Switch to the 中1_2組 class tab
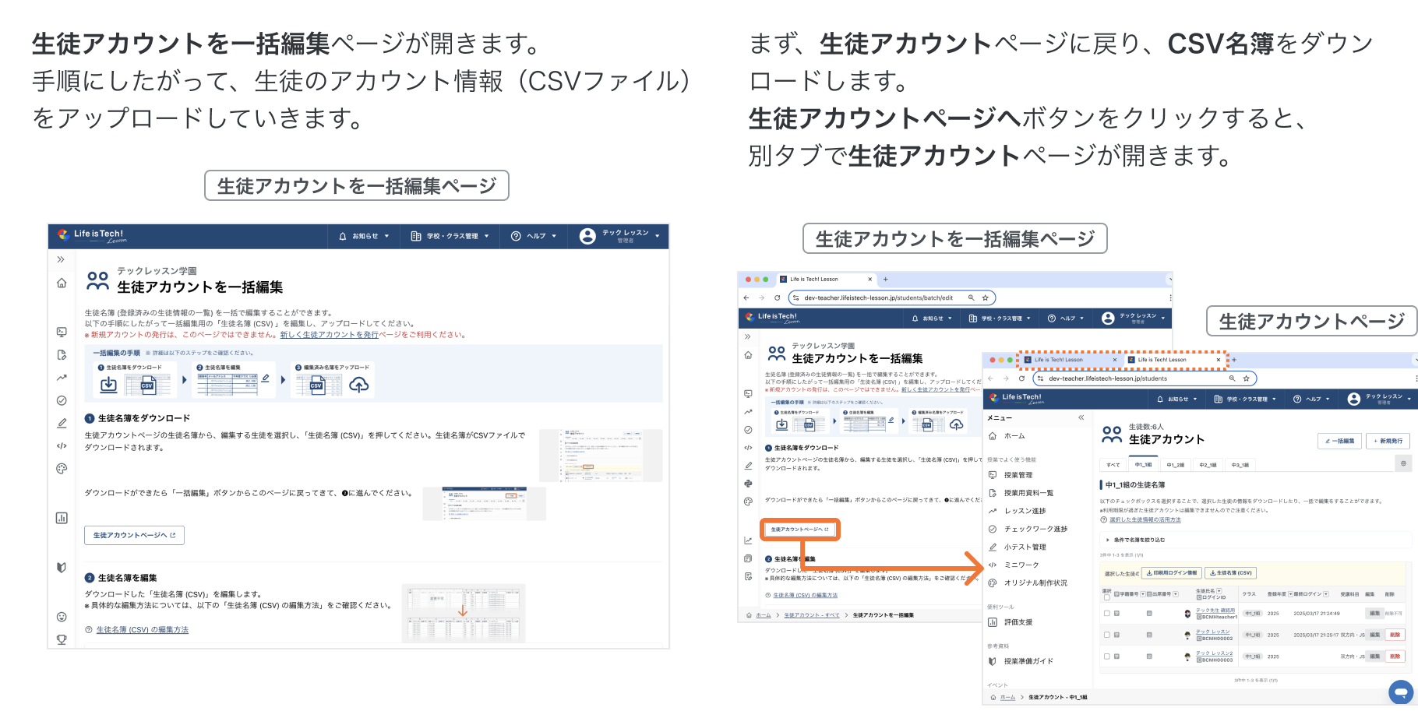1418x718 pixels. 1175,465
